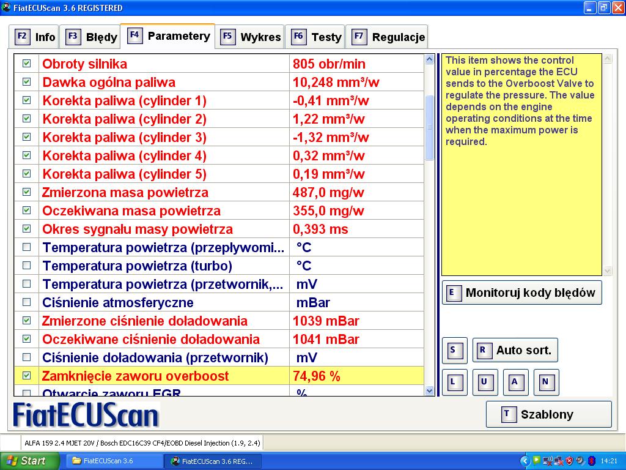Click Monitoruj kody błędów button
The height and width of the screenshot is (470, 626).
click(x=522, y=293)
